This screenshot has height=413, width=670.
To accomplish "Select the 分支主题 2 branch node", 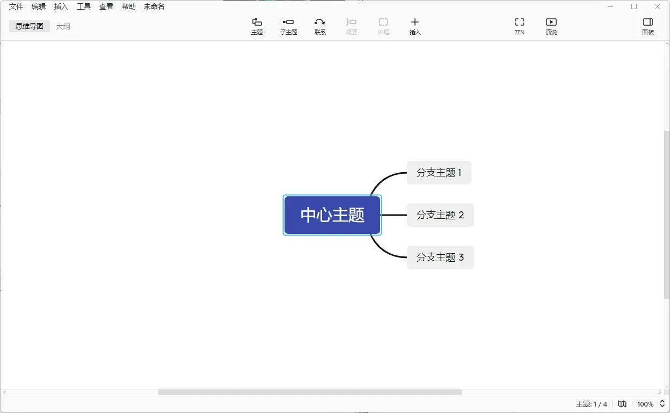I will tap(440, 215).
